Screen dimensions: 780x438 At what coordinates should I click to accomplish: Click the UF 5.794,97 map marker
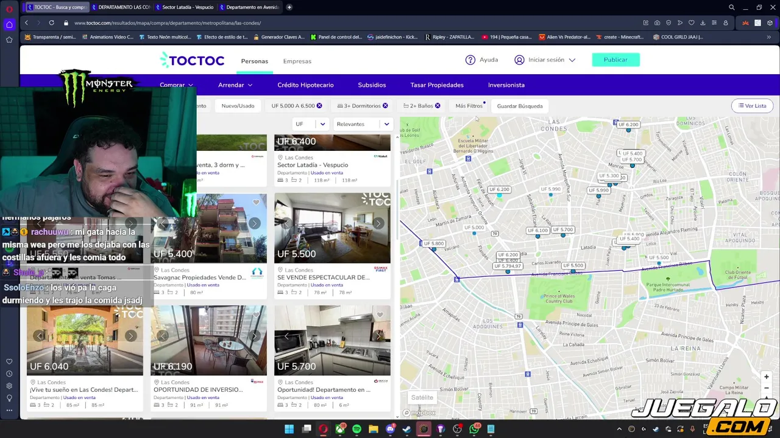(508, 266)
